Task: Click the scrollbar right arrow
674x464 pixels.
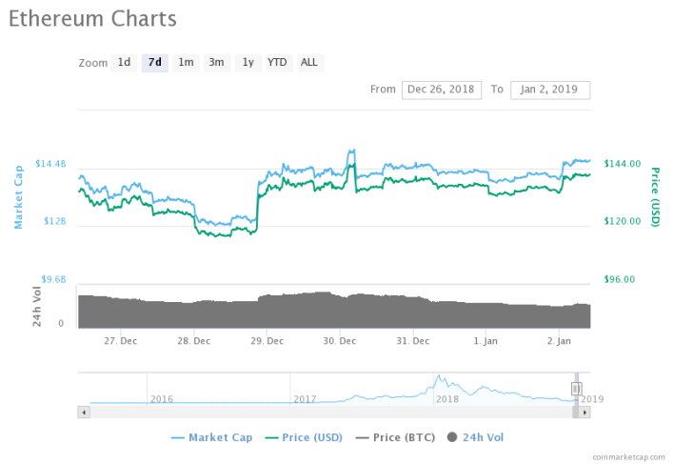Action: (x=585, y=413)
